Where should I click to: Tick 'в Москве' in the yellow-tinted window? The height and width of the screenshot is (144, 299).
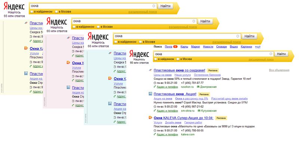click(x=56, y=12)
